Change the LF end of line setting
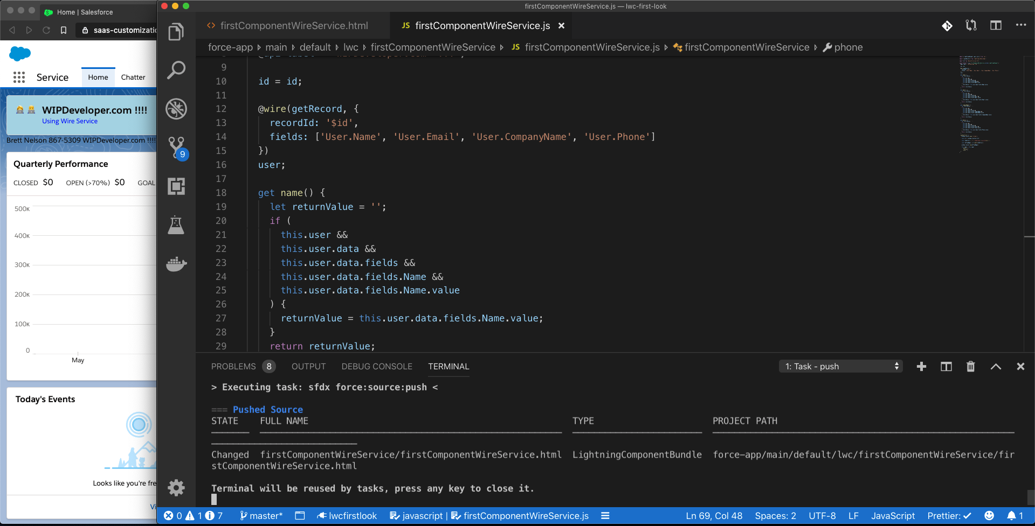This screenshot has height=526, width=1035. coord(853,516)
